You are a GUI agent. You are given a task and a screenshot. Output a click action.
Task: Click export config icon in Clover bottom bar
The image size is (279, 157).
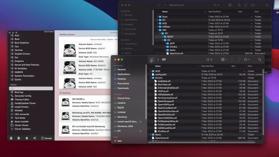point(19,138)
